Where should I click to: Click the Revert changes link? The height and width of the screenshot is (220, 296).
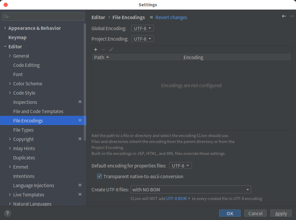[171, 17]
